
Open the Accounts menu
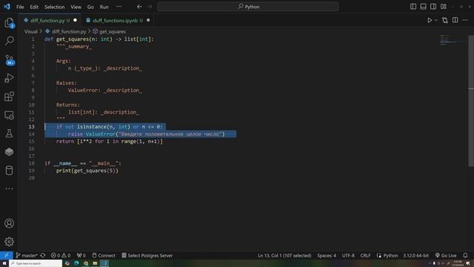click(9, 223)
